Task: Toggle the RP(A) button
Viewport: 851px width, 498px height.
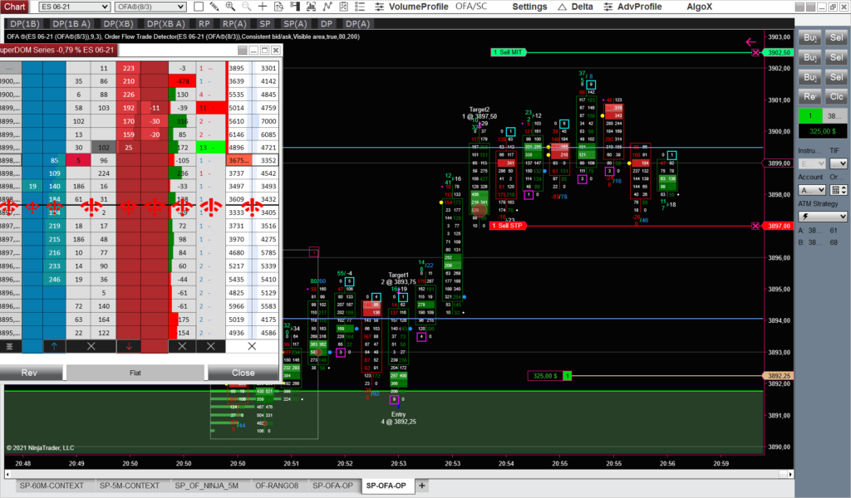Action: click(x=234, y=24)
